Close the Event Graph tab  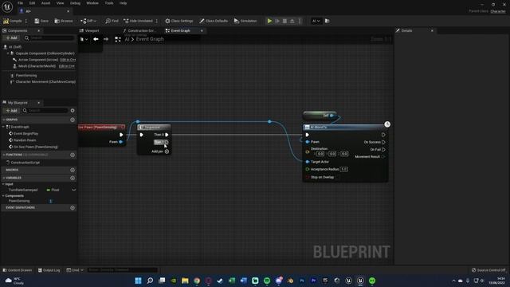point(202,30)
